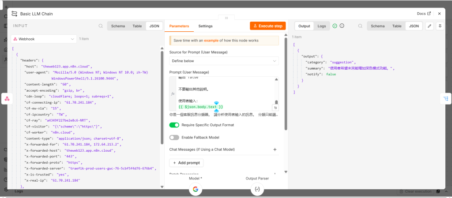The width and height of the screenshot is (452, 198).
Task: Select the Output tab in the right panel
Action: click(304, 26)
